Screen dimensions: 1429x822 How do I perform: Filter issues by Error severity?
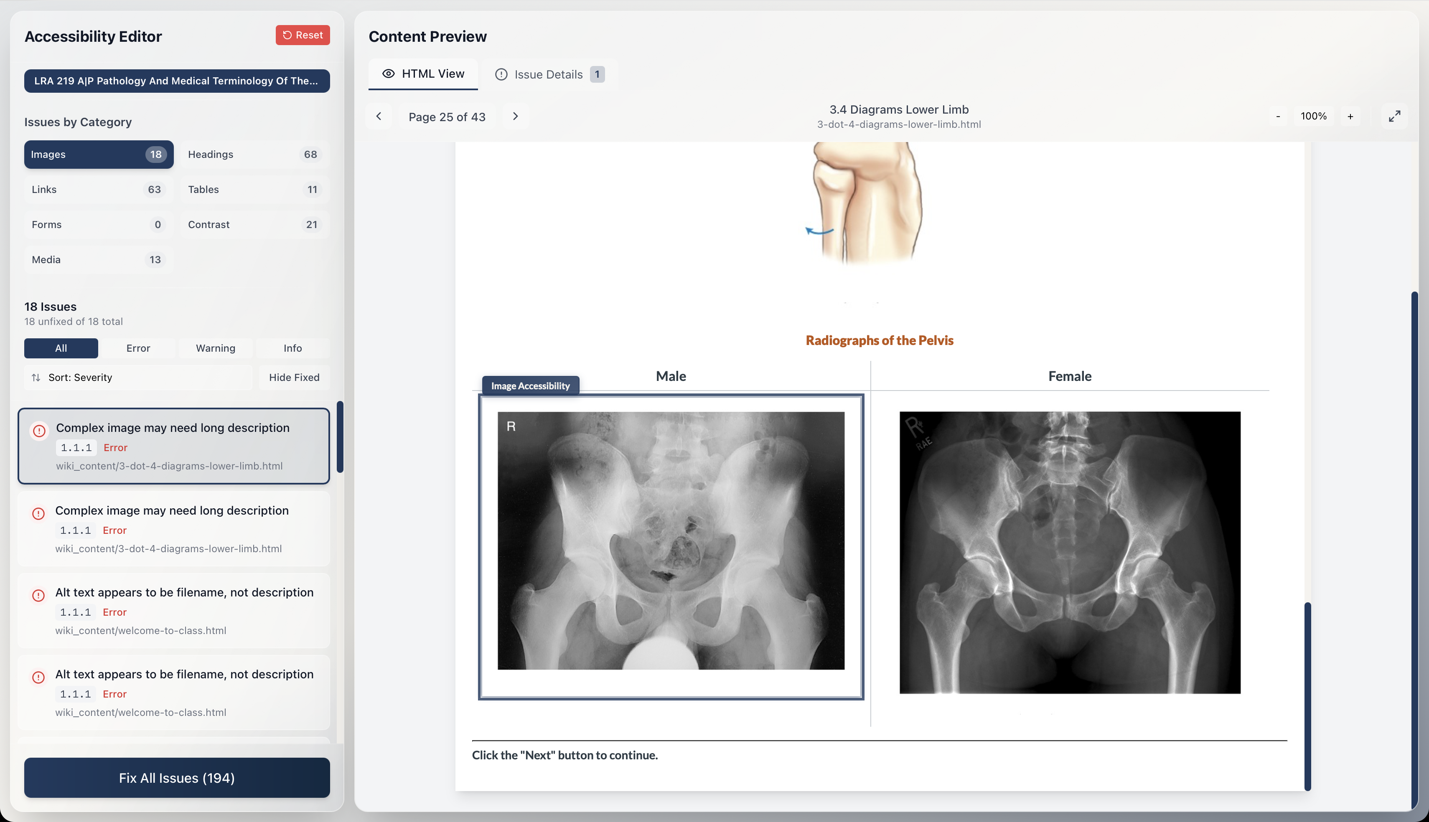click(x=138, y=348)
